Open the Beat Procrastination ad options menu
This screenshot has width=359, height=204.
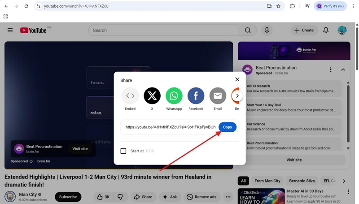330,69
